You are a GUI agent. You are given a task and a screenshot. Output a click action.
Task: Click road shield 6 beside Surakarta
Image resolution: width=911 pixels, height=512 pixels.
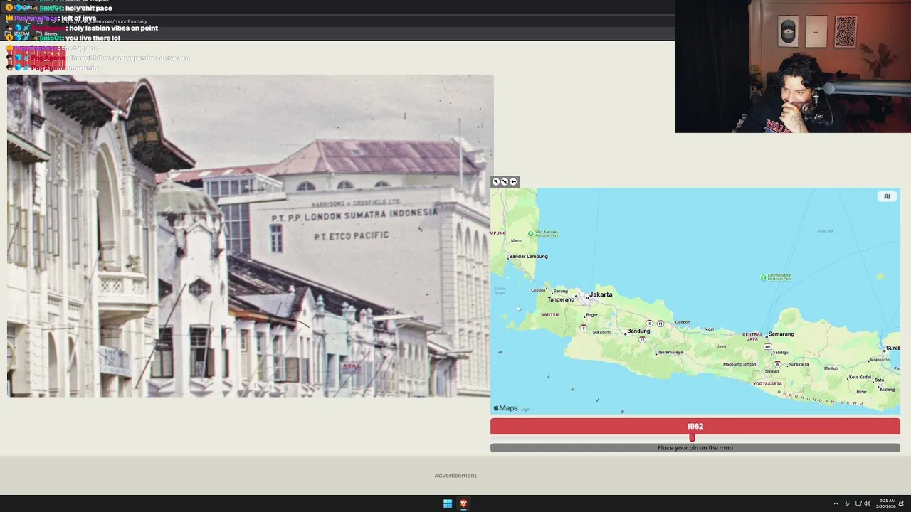[x=777, y=364]
